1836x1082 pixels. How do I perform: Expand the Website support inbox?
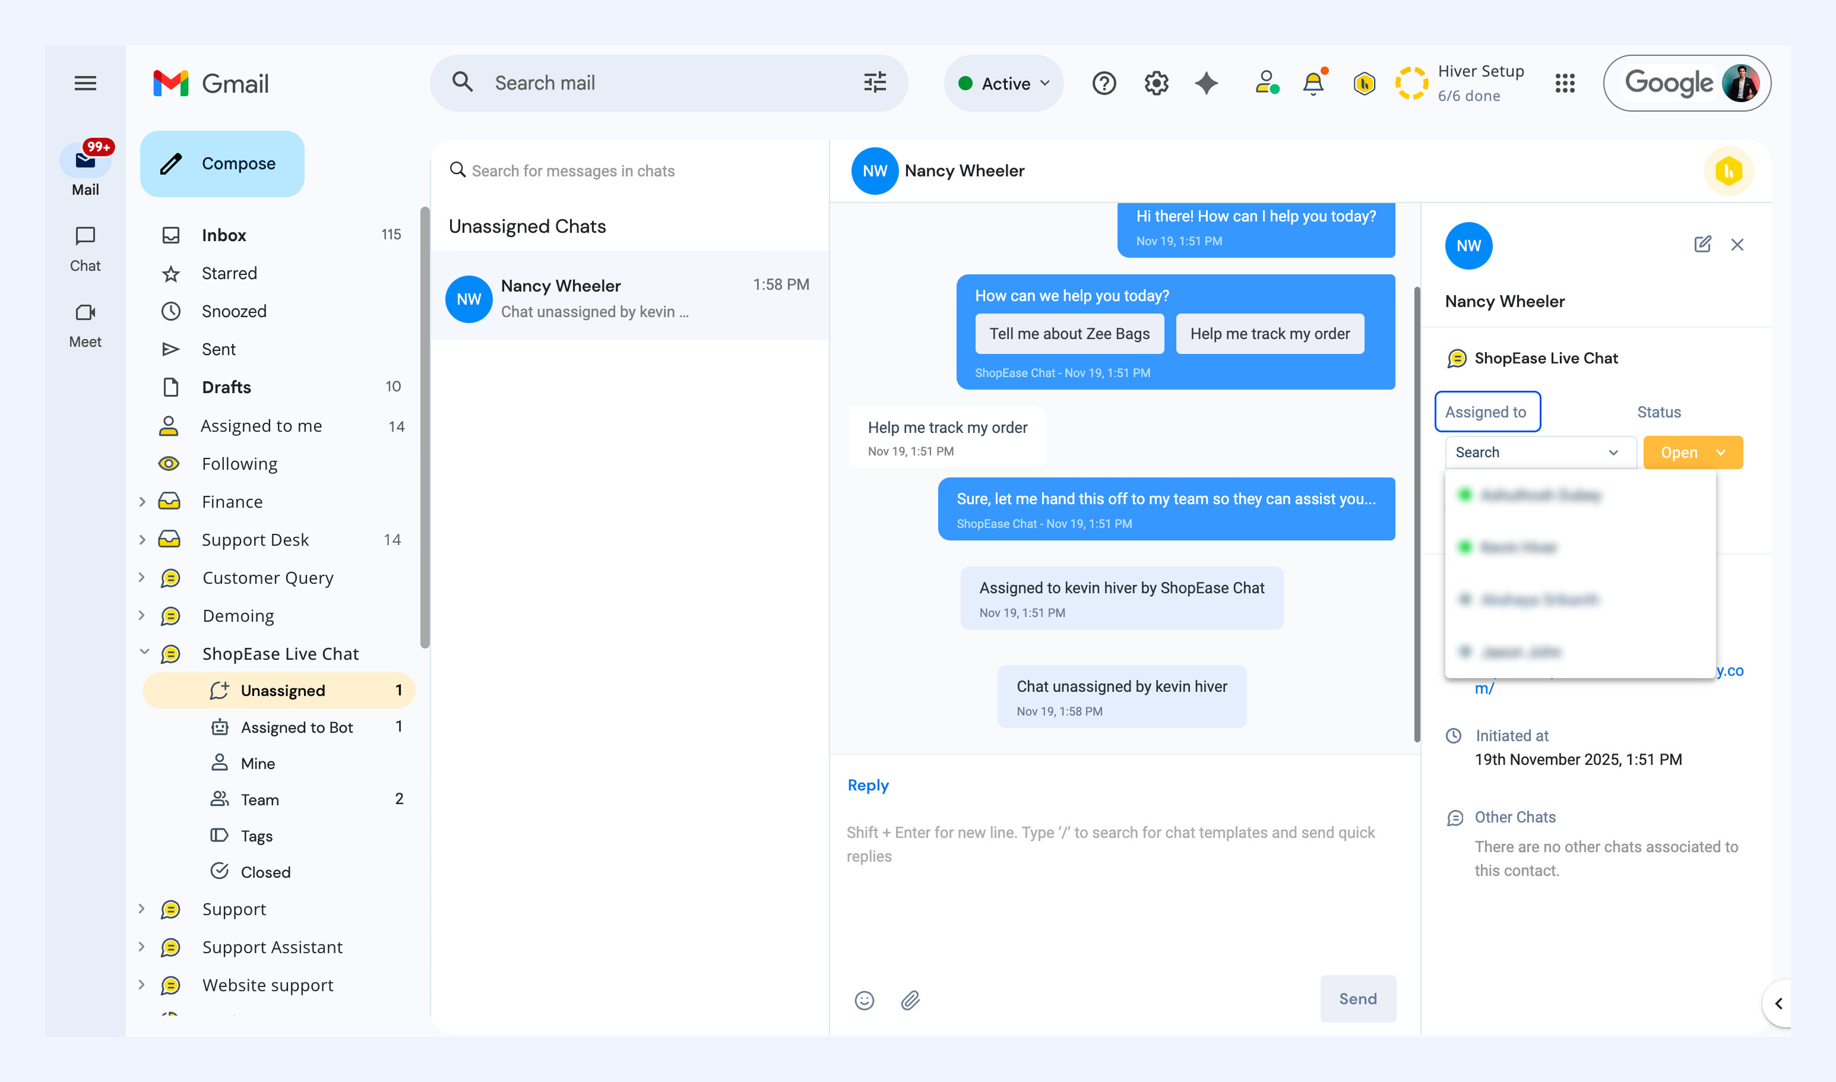142,984
